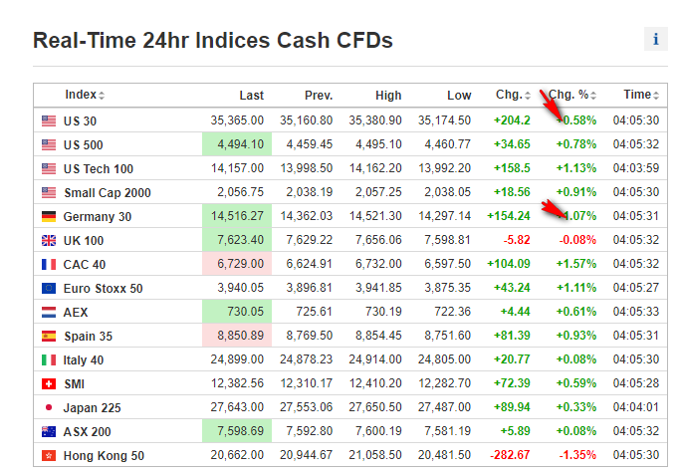Click the green-highlighted US 500 last price

pyautogui.click(x=240, y=144)
